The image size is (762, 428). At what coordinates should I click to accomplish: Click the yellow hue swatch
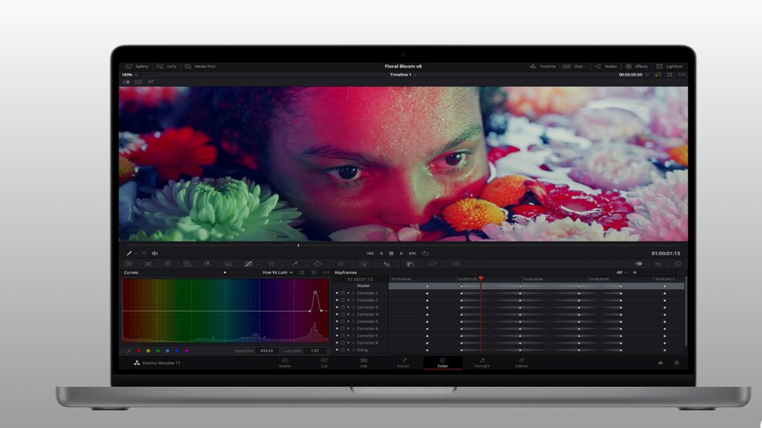[x=148, y=350]
